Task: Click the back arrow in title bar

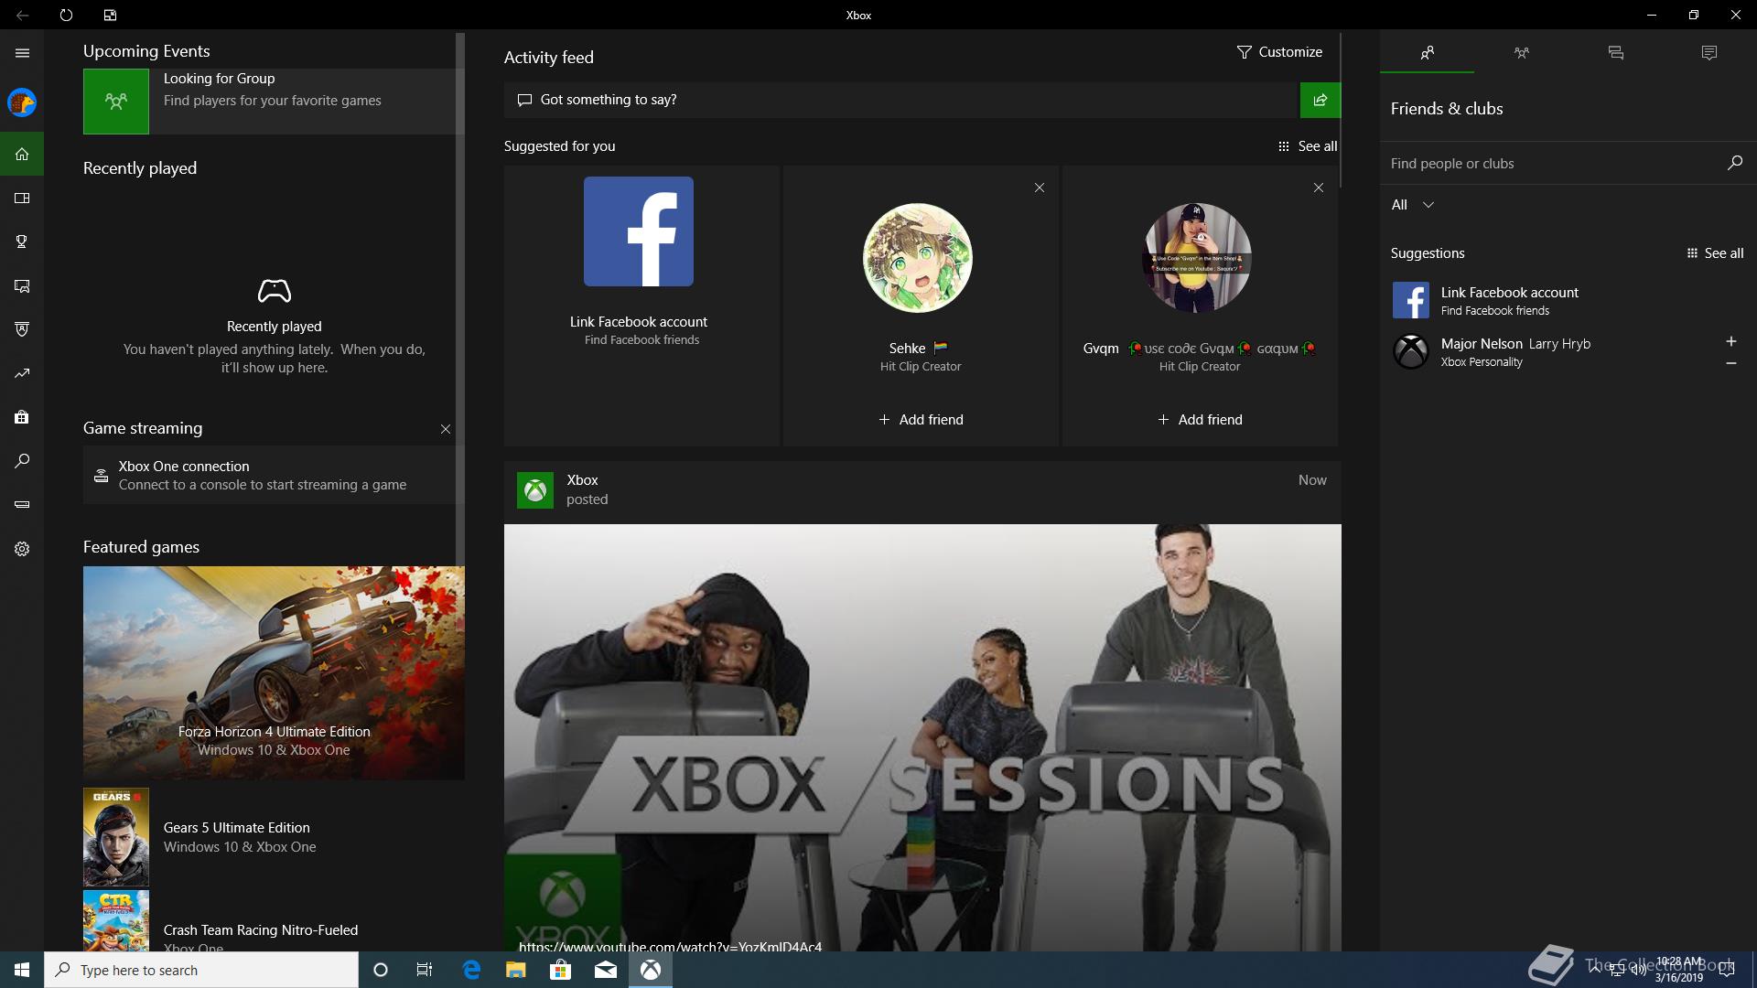Action: point(22,15)
